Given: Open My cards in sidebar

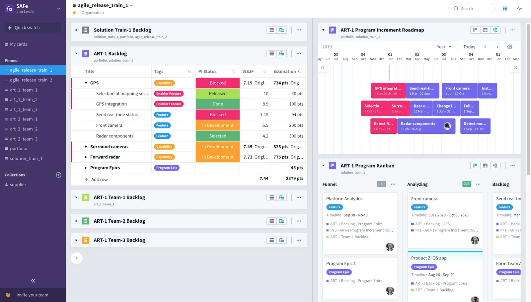Looking at the screenshot, I should (19, 44).
